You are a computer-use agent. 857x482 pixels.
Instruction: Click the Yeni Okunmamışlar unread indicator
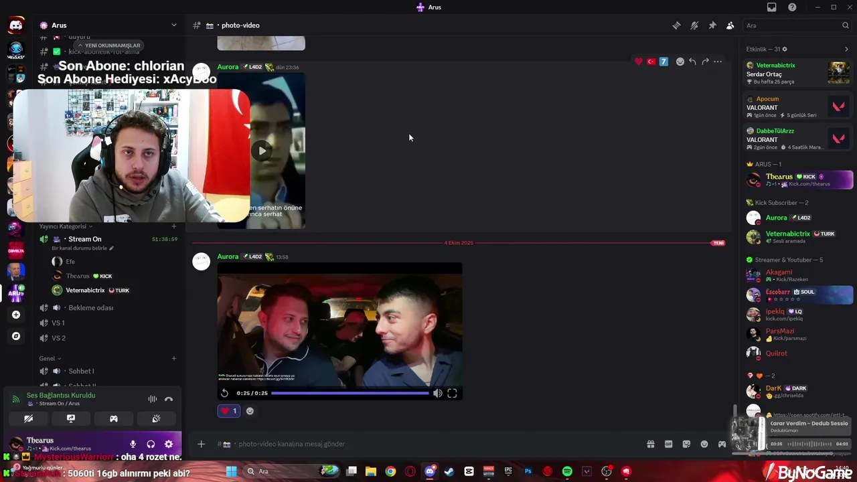click(x=108, y=46)
